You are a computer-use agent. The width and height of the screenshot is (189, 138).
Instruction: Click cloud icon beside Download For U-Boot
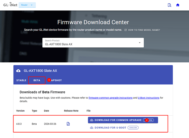(91, 128)
